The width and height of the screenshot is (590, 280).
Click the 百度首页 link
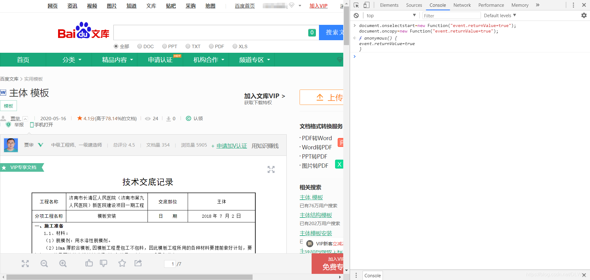pyautogui.click(x=245, y=6)
